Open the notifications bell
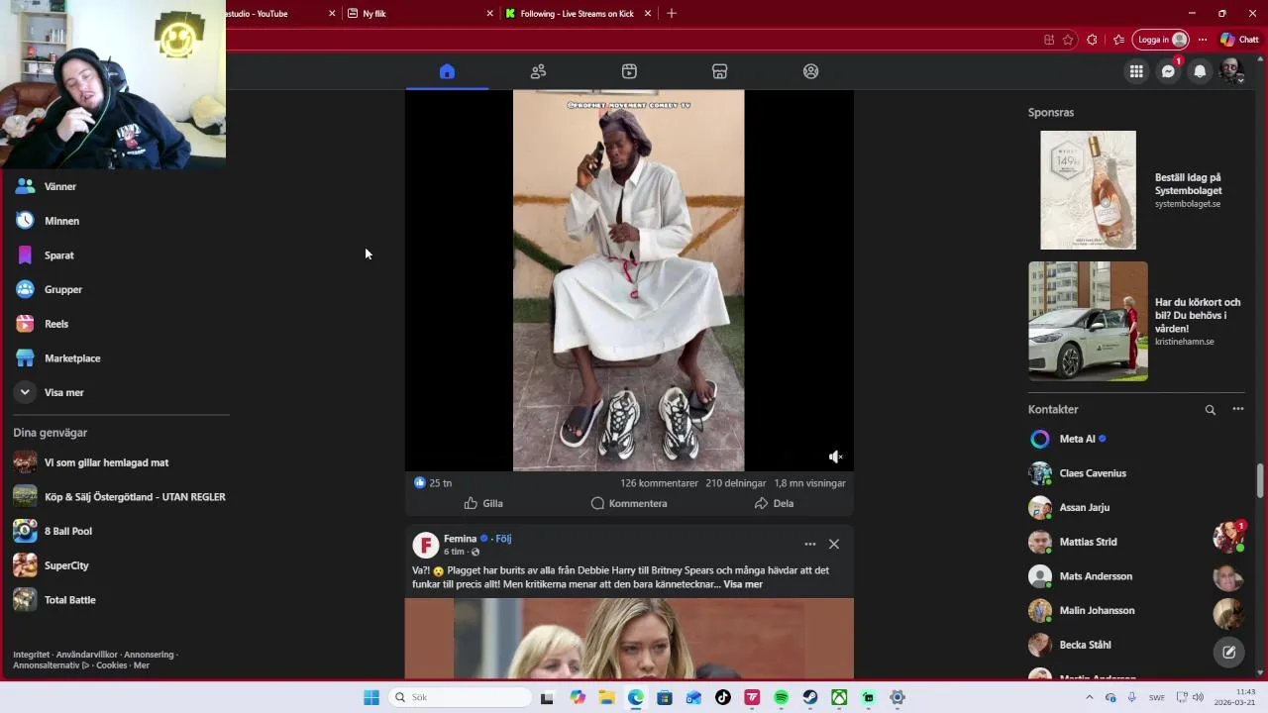The height and width of the screenshot is (713, 1268). (x=1200, y=71)
